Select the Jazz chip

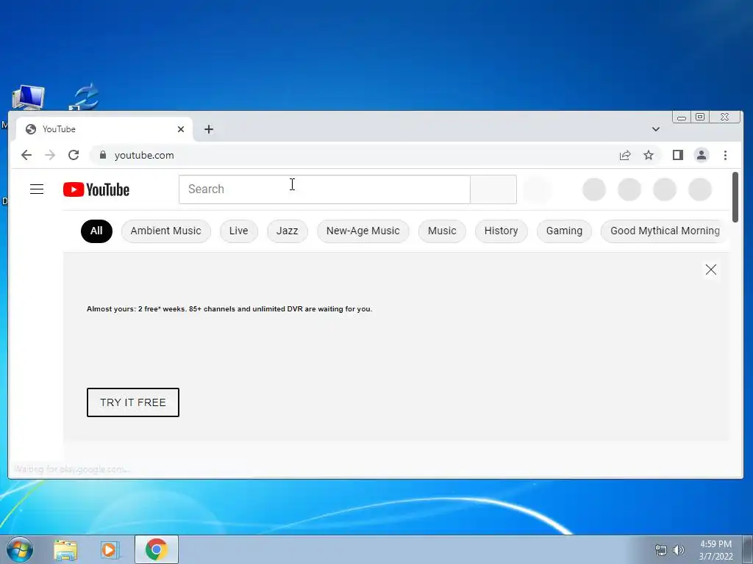(288, 231)
